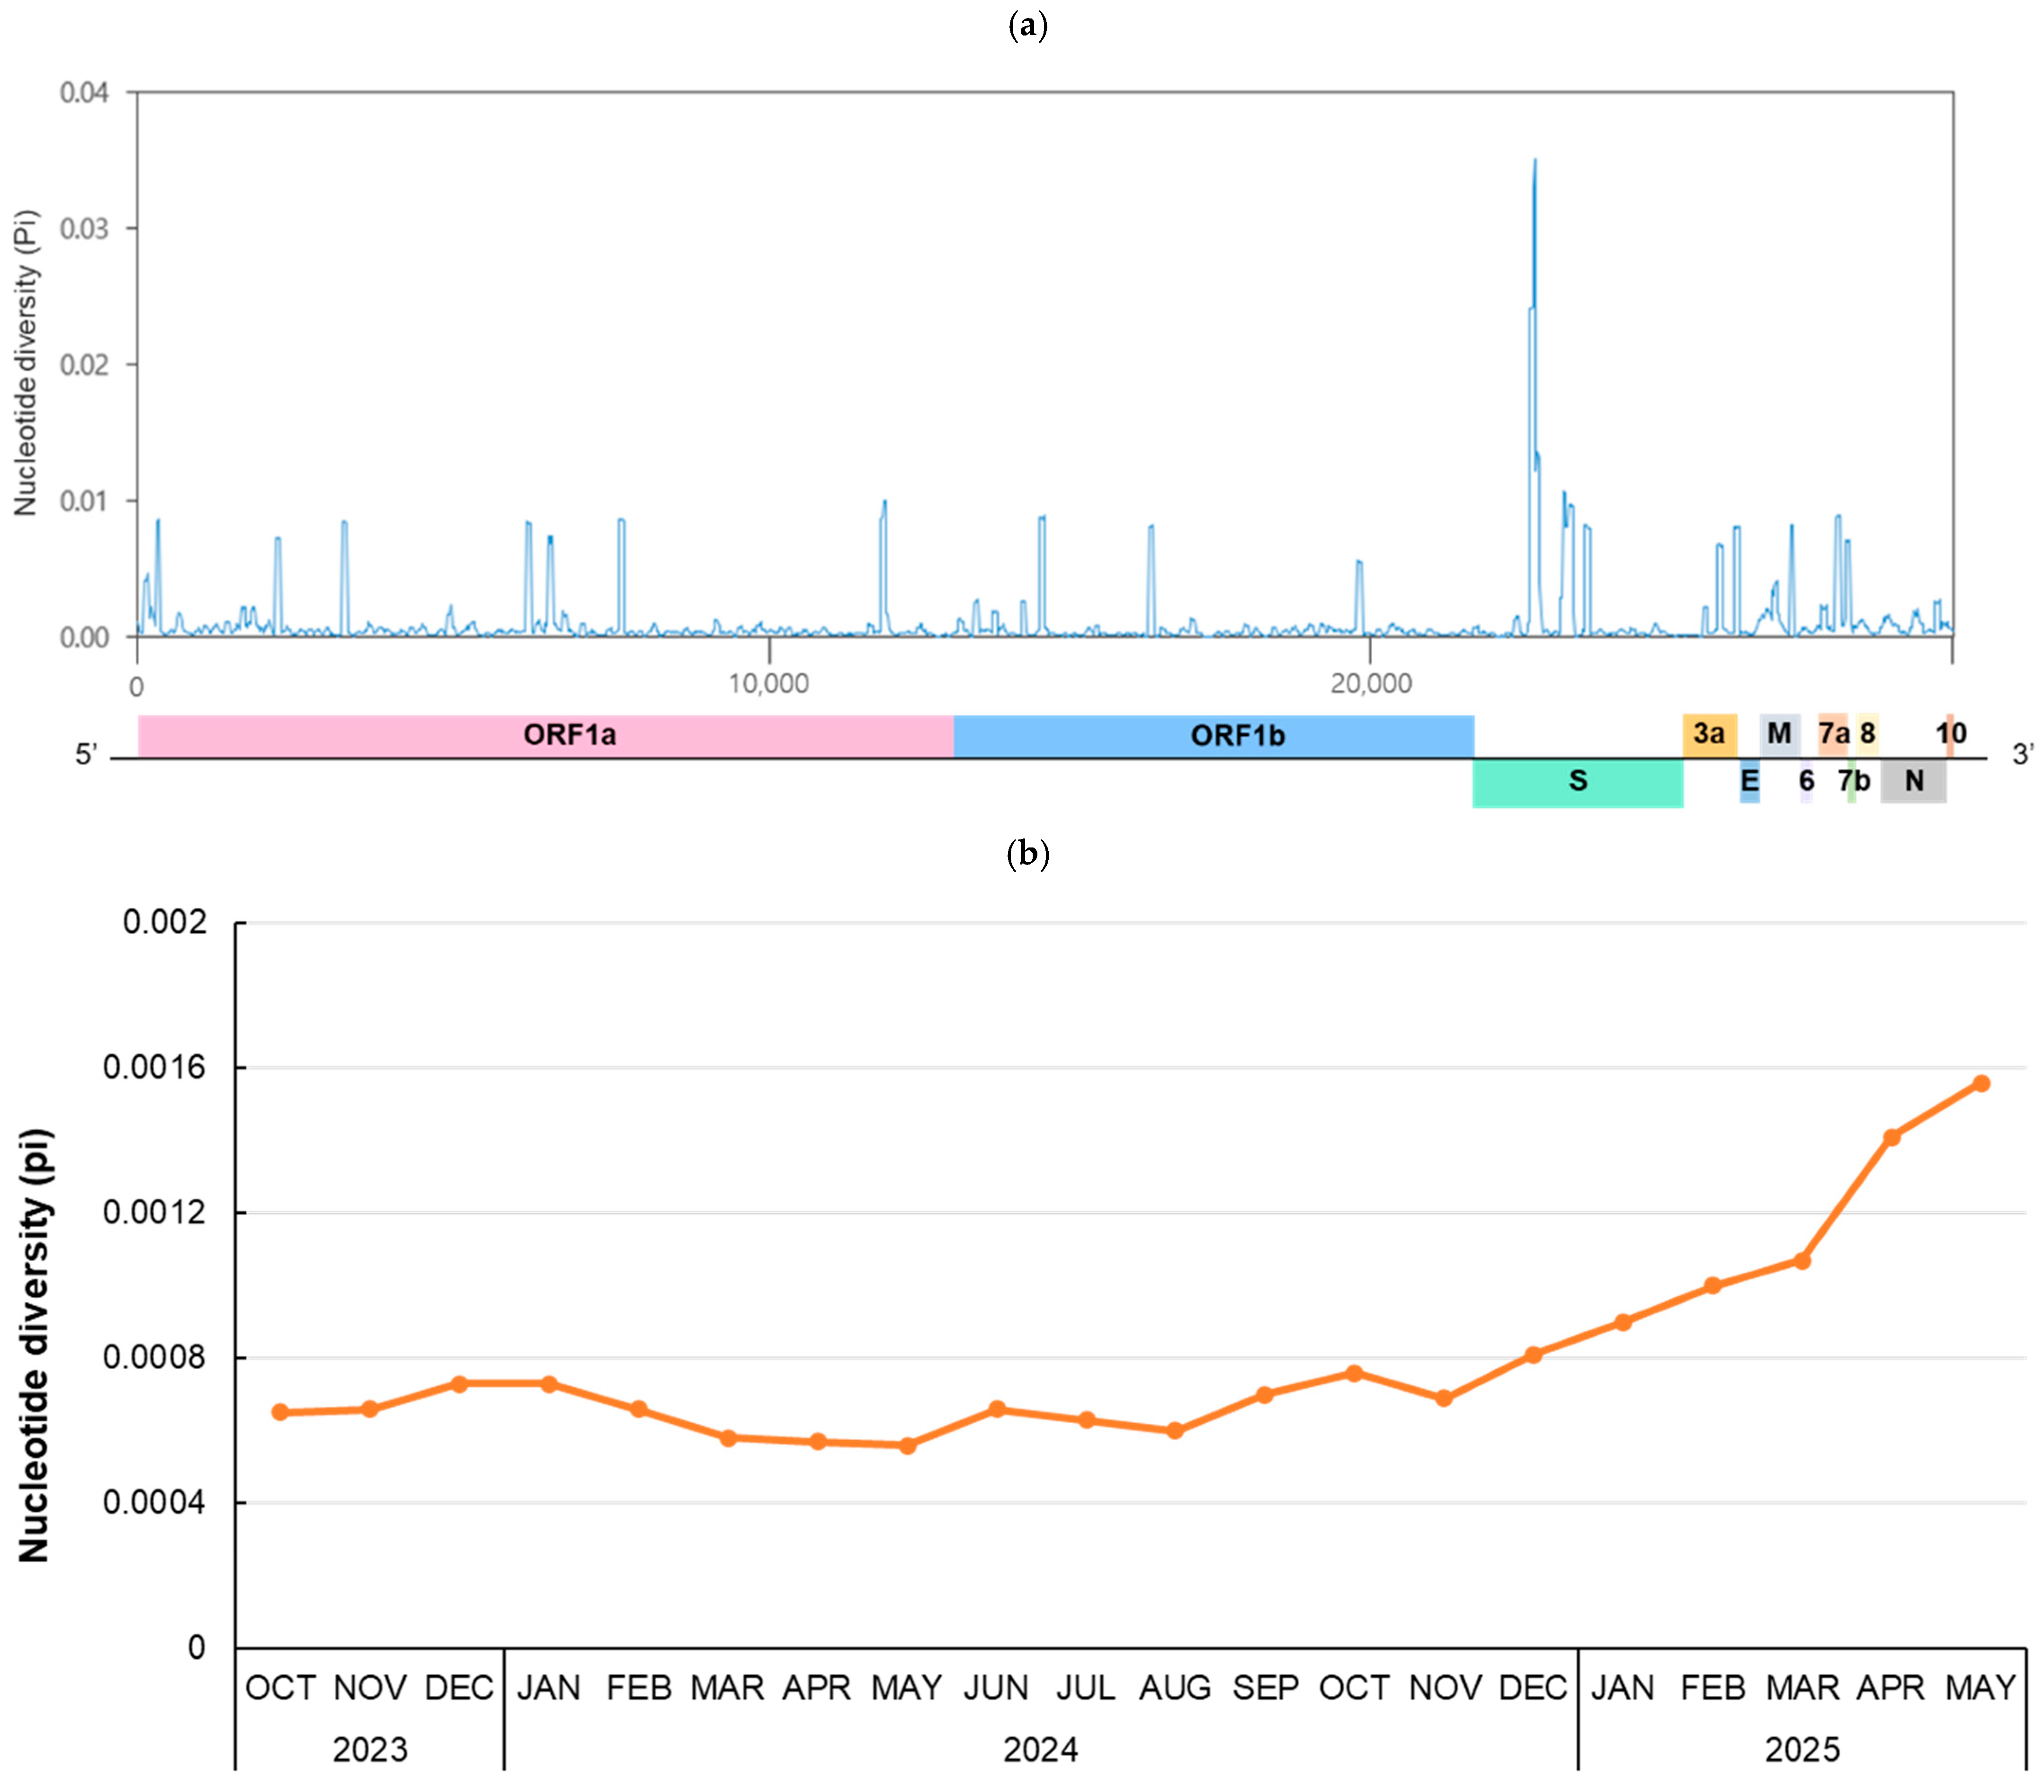
Task: Click the gray N gene box
Action: coord(1913,782)
